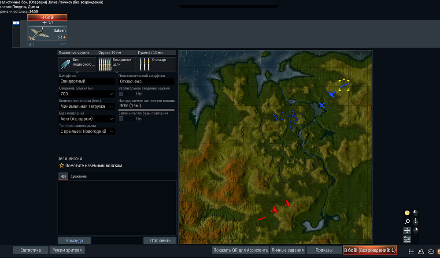The image size is (440, 258).
Task: Adjust the custom fuel amount slider
Action: [x=147, y=110]
